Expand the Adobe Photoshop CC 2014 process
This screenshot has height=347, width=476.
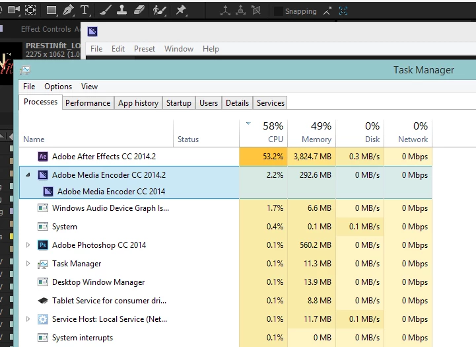tap(28, 245)
